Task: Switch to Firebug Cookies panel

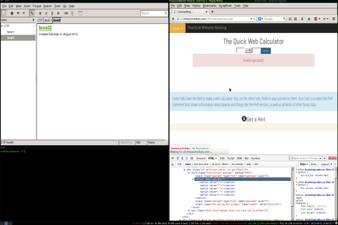Action: tap(255, 158)
